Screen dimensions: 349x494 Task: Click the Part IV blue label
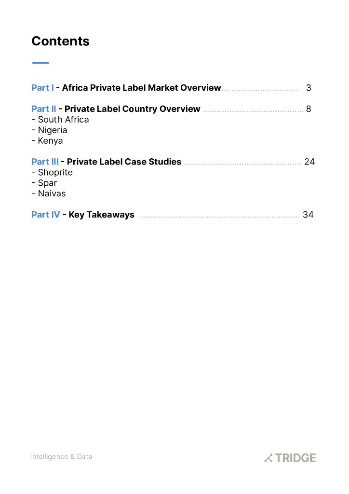click(x=46, y=215)
